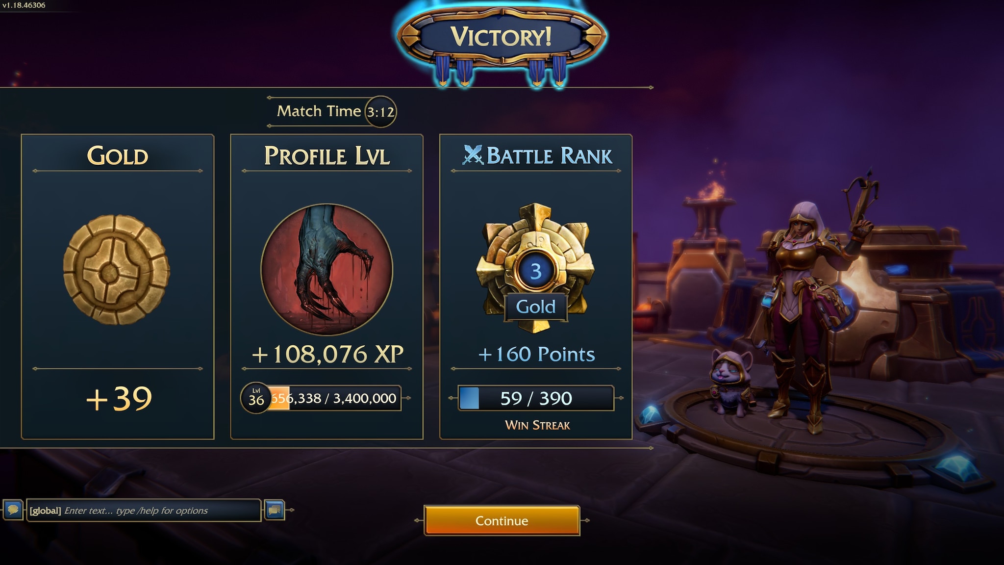Click the gold coin icon

pyautogui.click(x=117, y=269)
